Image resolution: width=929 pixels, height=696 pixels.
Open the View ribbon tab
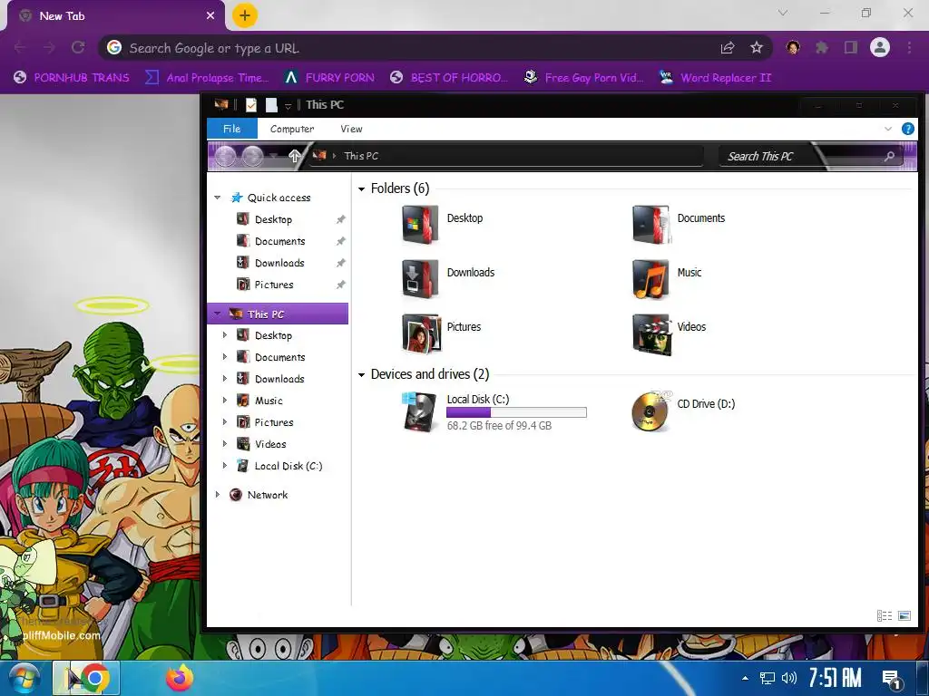(x=351, y=129)
